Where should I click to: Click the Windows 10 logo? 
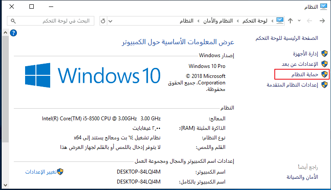coord(93,75)
